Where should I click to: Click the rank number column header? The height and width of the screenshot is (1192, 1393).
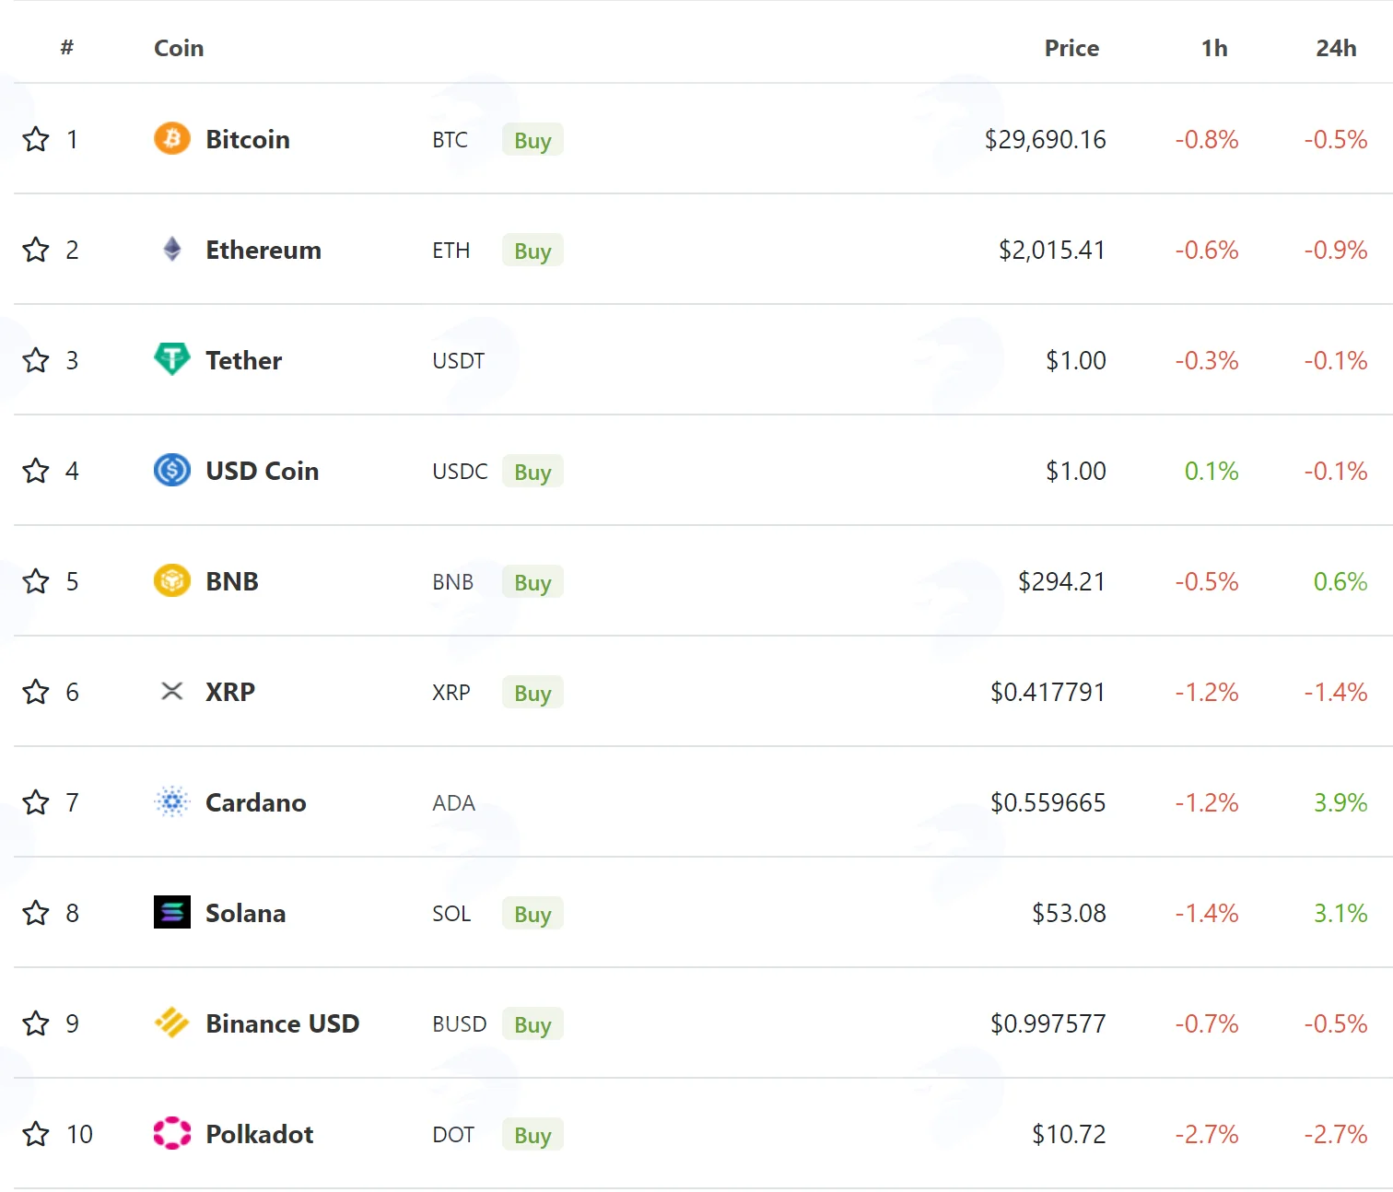click(x=67, y=48)
